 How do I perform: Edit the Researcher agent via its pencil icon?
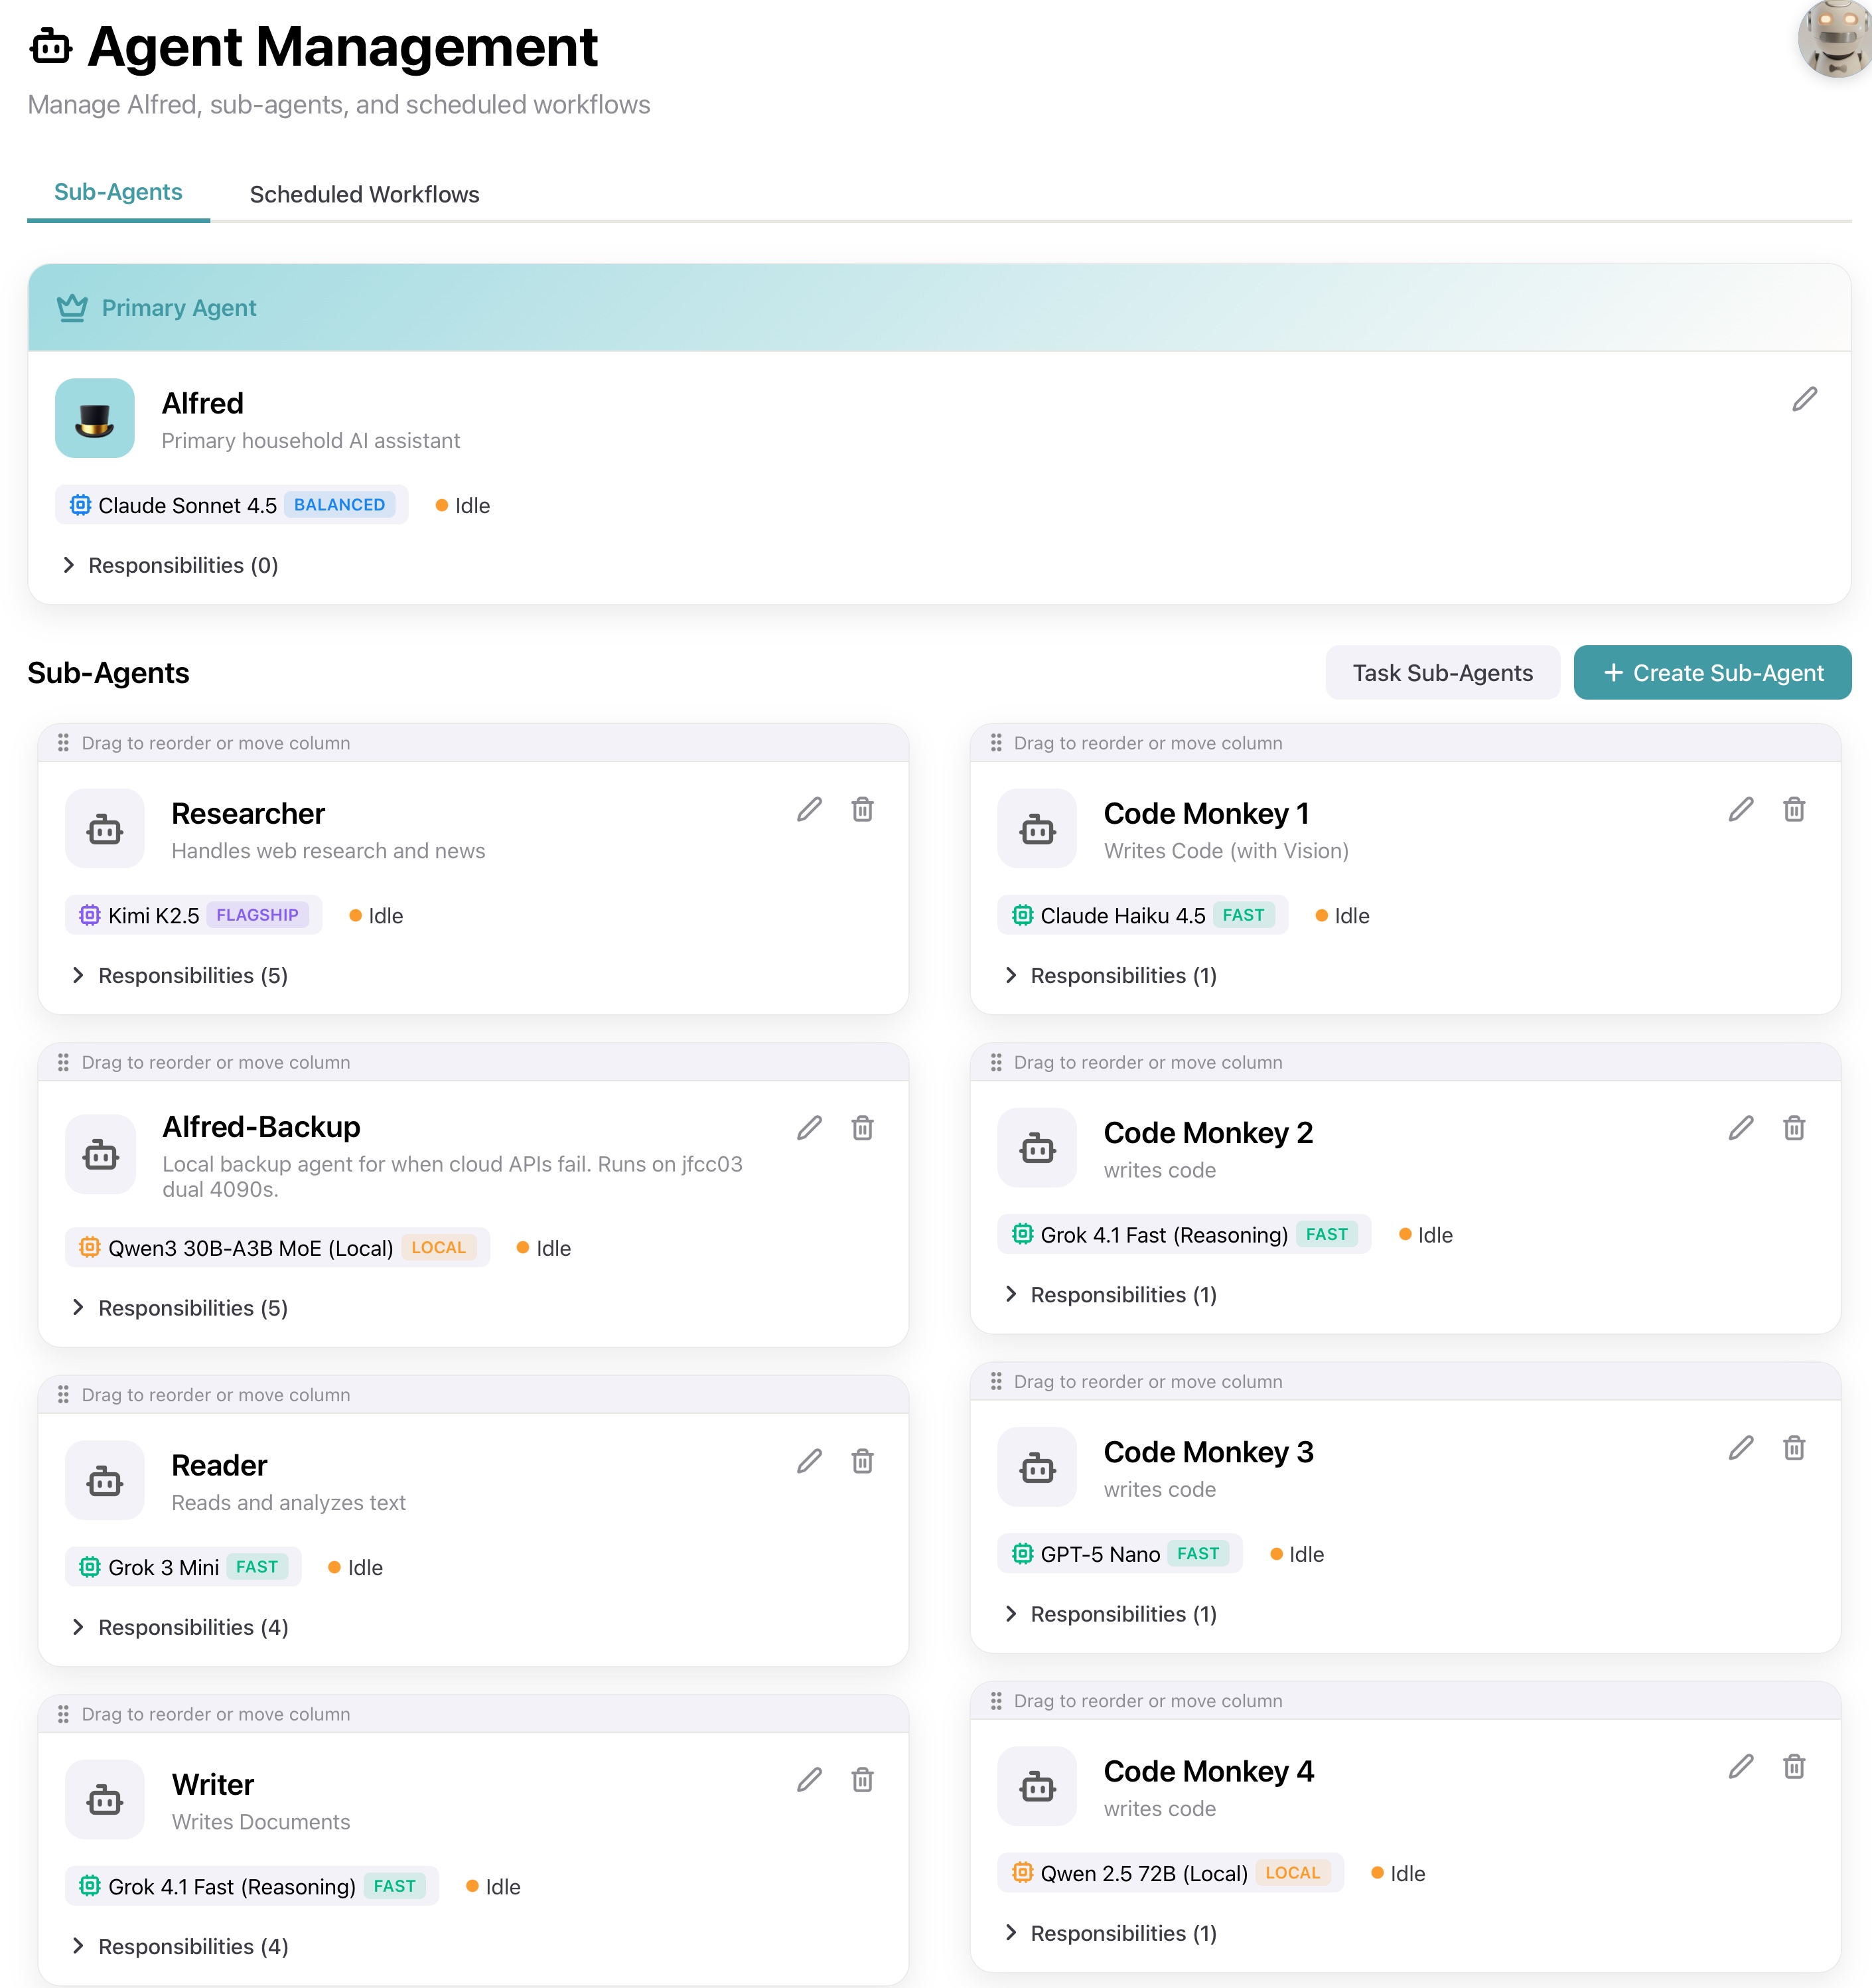coord(808,810)
